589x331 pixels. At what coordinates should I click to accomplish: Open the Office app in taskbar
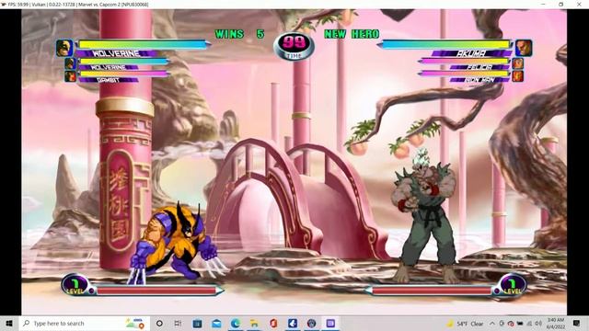point(273,323)
